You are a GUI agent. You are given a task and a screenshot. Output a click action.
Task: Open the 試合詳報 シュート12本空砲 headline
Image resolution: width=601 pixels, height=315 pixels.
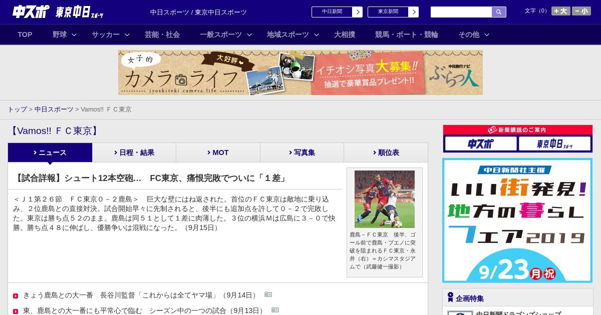(151, 178)
